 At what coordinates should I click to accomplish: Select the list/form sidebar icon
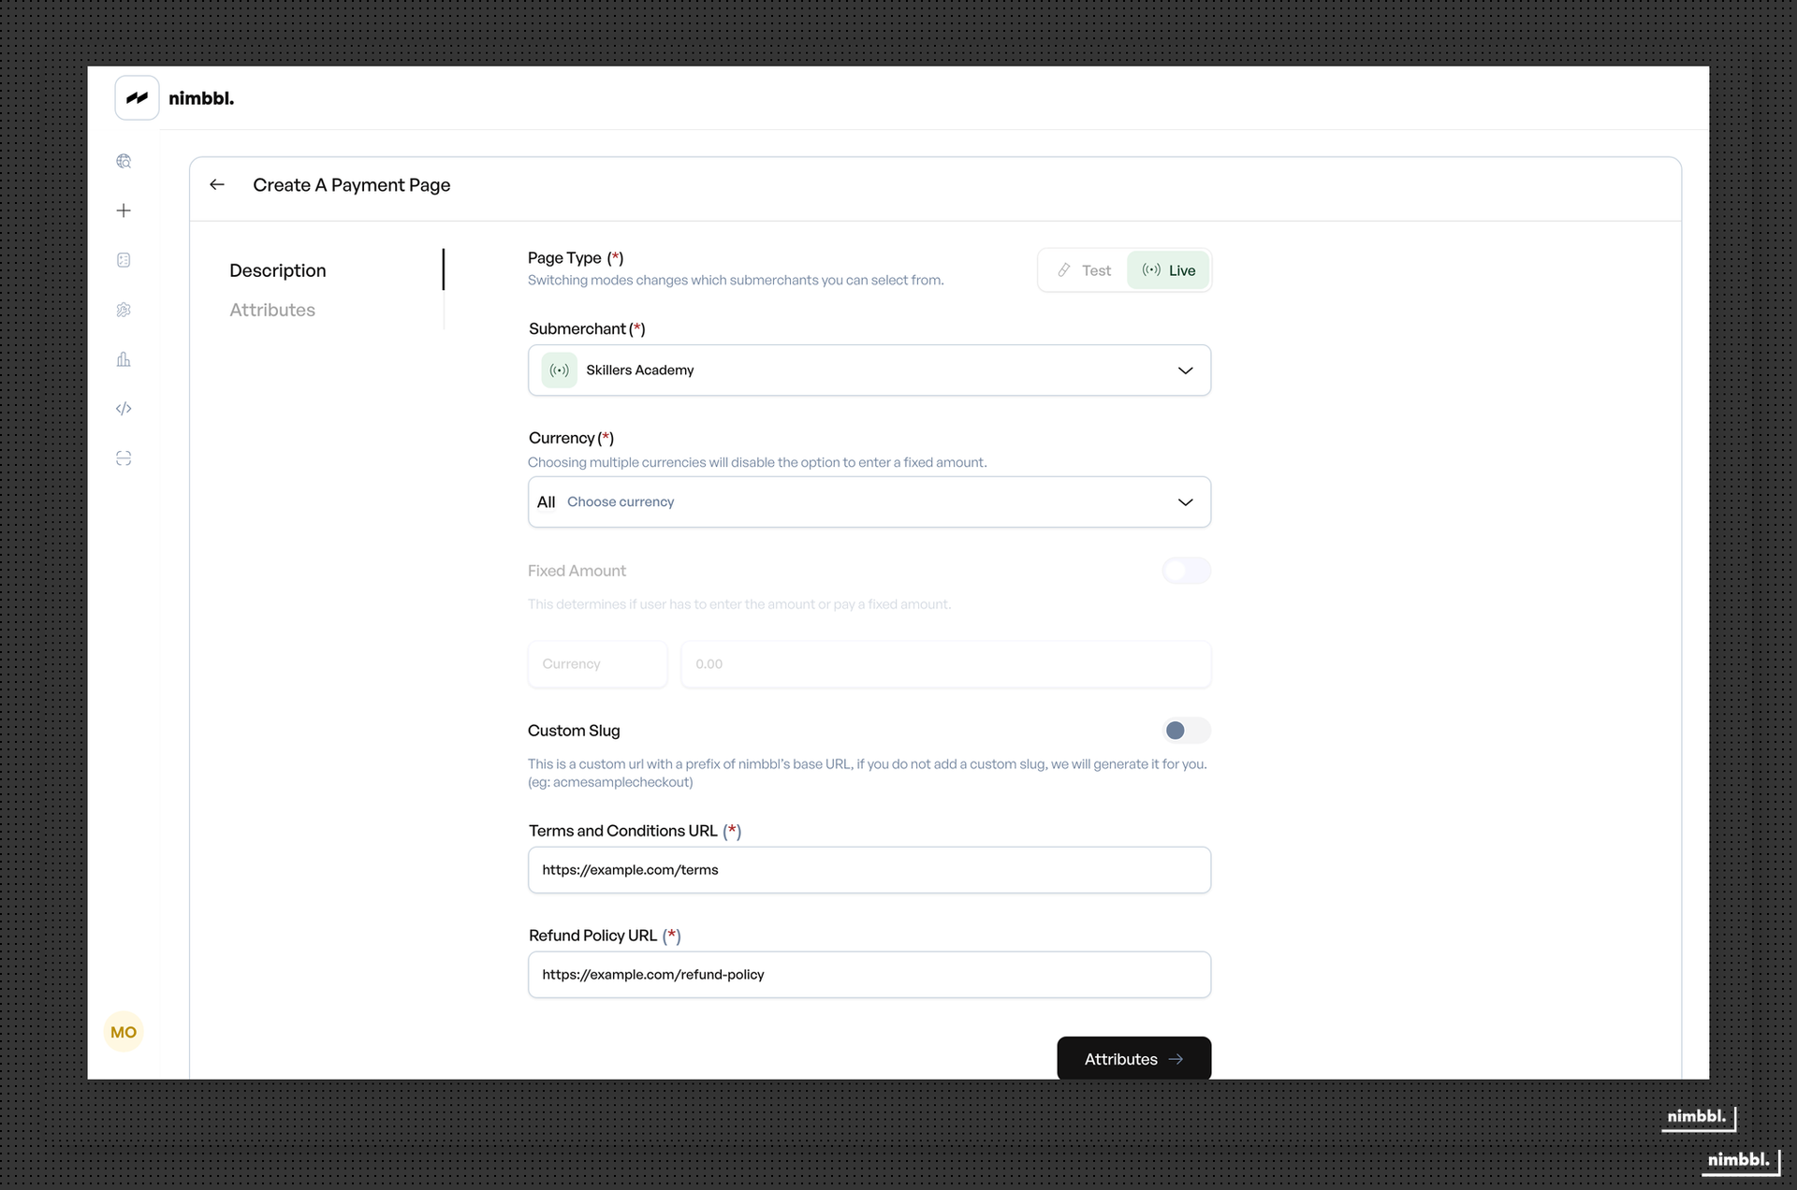point(124,260)
